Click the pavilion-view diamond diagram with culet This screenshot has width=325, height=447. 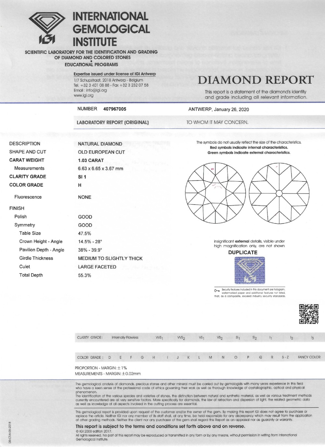point(279,193)
